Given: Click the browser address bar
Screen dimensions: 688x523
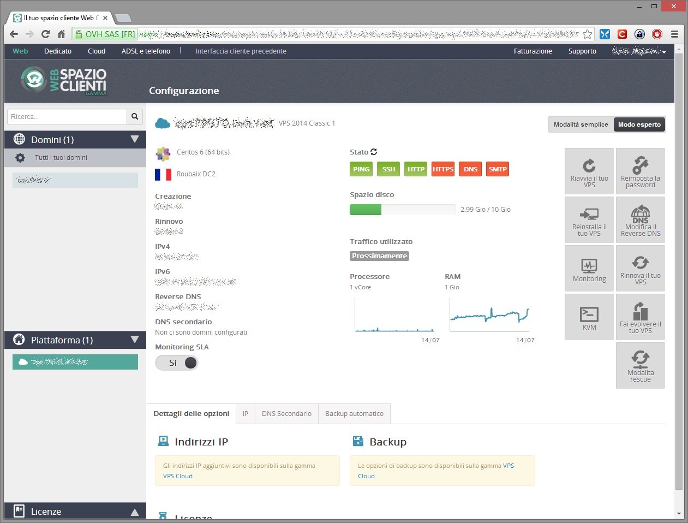Looking at the screenshot, I should (333, 34).
